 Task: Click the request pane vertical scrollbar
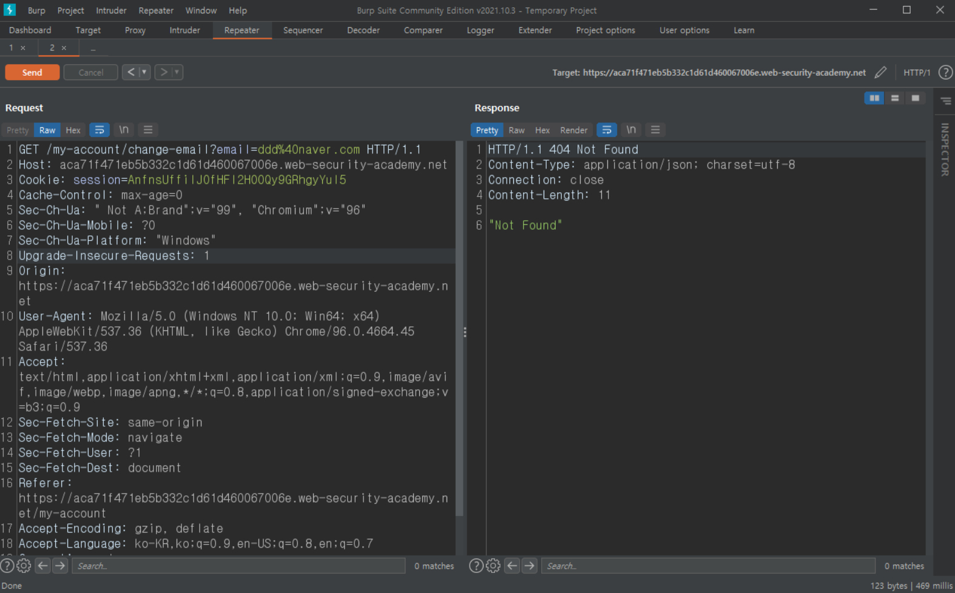[x=459, y=329]
